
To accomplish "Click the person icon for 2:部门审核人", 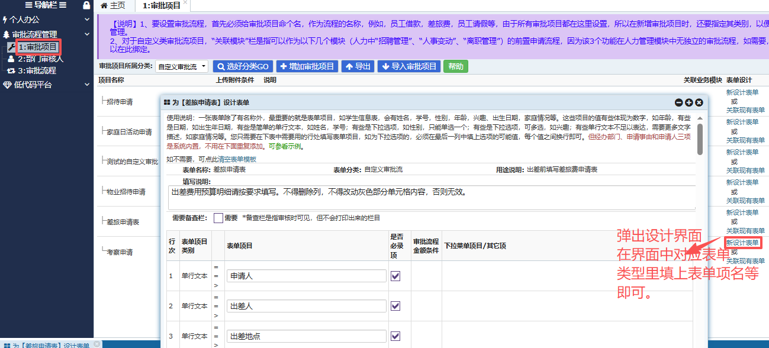I will coord(11,59).
